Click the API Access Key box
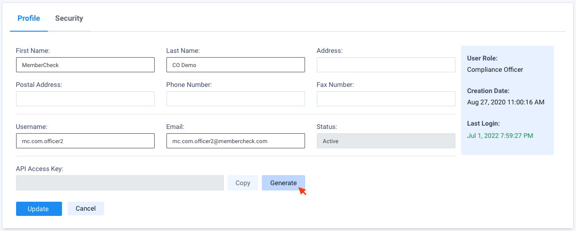 point(120,183)
